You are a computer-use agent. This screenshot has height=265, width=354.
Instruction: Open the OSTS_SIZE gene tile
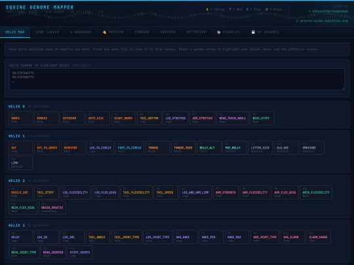click(x=98, y=118)
